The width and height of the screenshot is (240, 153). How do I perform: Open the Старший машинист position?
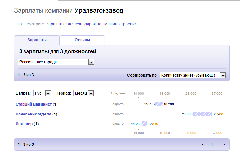pyautogui.click(x=33, y=104)
